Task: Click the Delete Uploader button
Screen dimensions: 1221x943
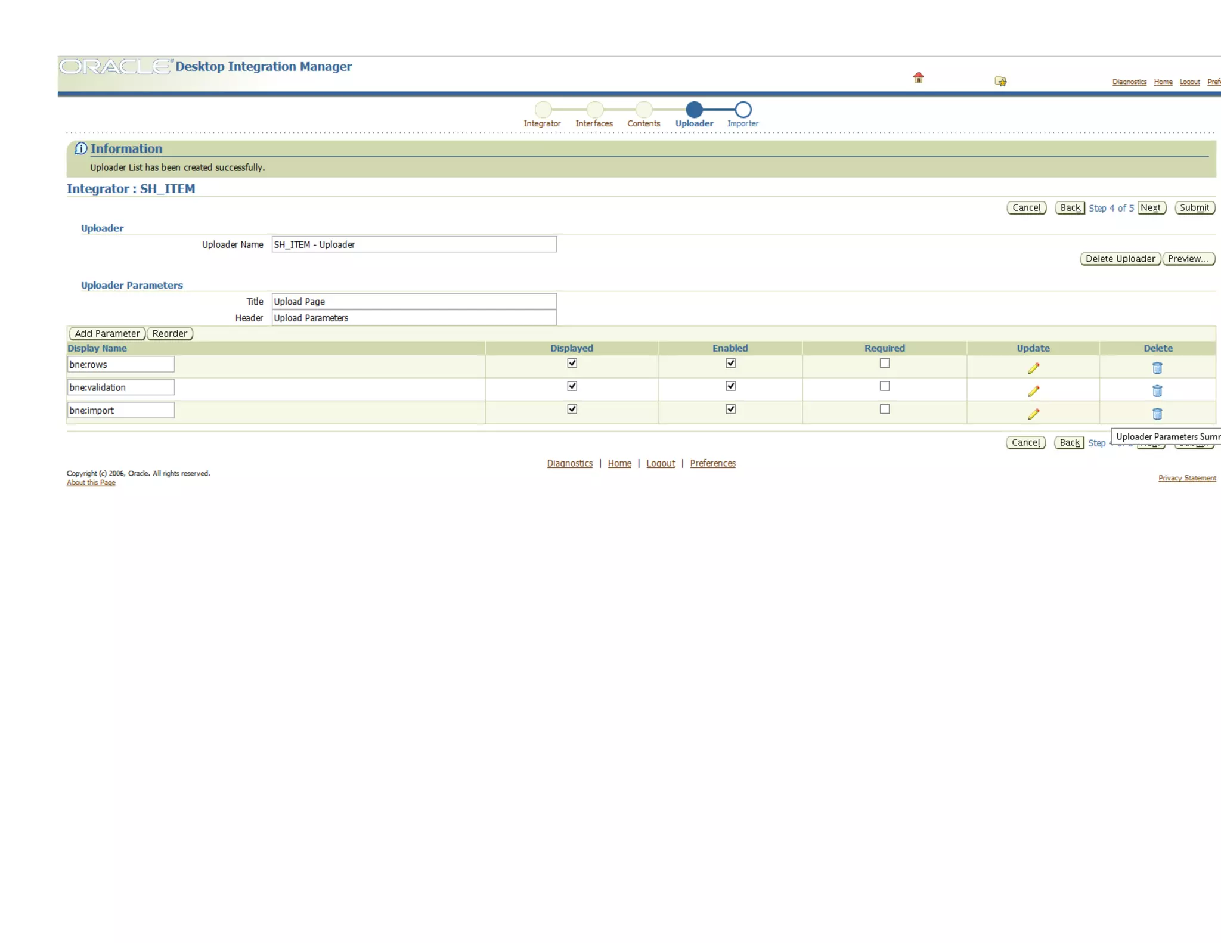Action: point(1120,259)
